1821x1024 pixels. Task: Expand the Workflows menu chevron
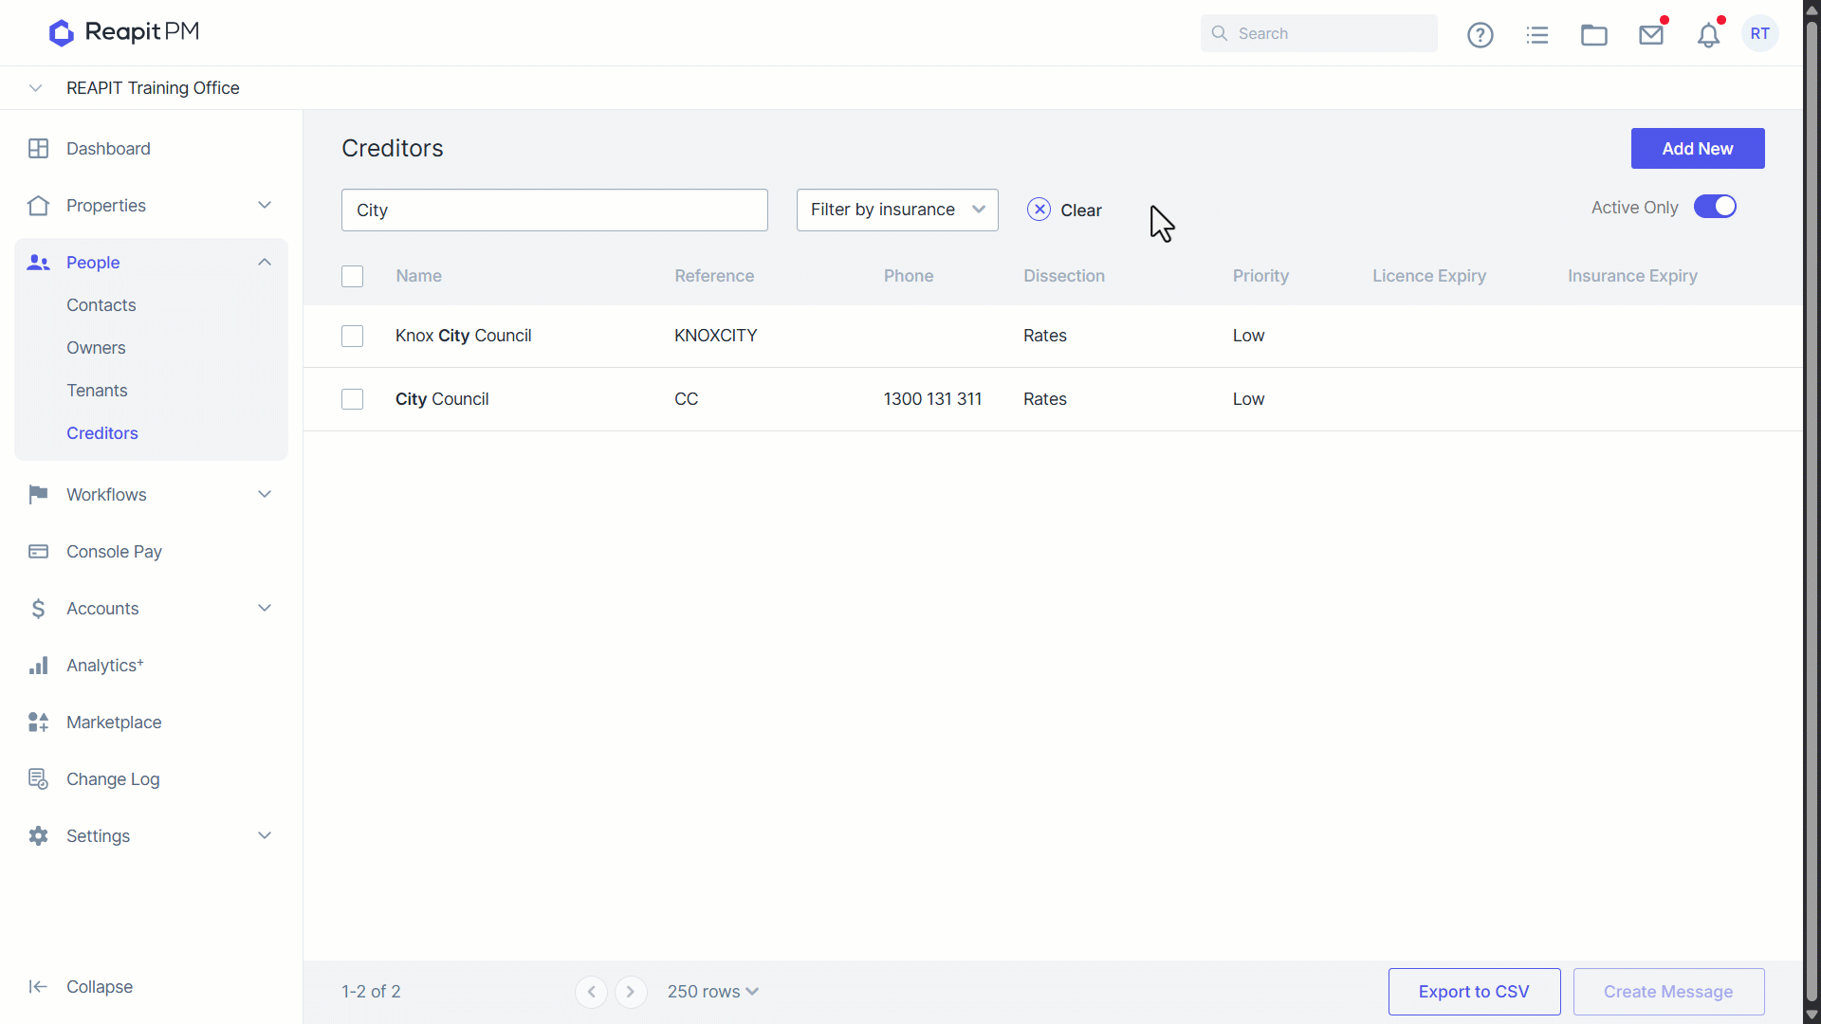click(265, 495)
